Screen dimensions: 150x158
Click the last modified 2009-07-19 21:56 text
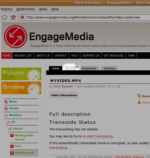(99, 86)
